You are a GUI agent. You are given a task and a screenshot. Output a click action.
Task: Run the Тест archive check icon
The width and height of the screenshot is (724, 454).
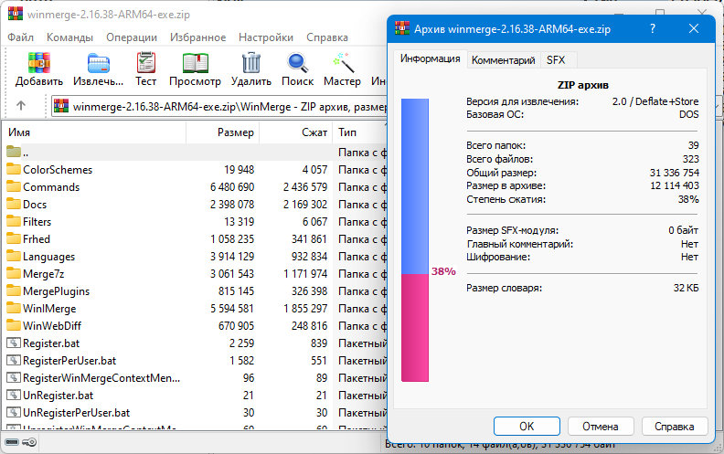[x=146, y=63]
